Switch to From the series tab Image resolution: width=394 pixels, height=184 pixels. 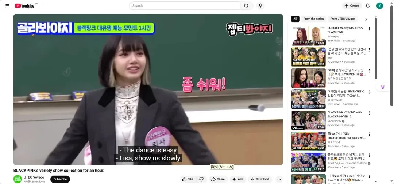pos(314,19)
